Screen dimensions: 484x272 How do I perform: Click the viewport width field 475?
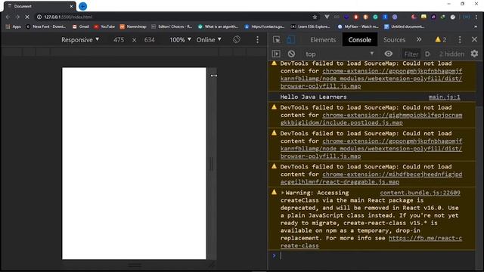tap(119, 40)
